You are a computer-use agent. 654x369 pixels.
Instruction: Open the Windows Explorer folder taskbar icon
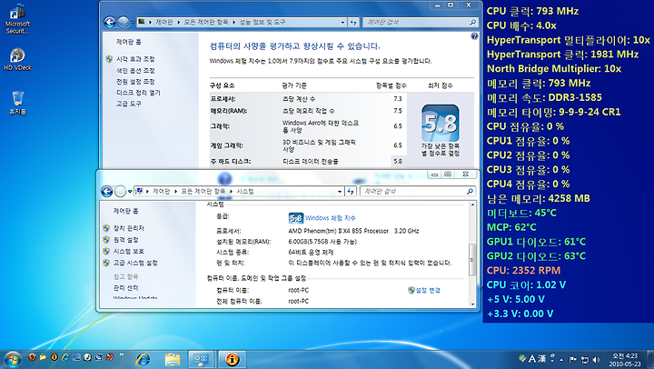[173, 359]
